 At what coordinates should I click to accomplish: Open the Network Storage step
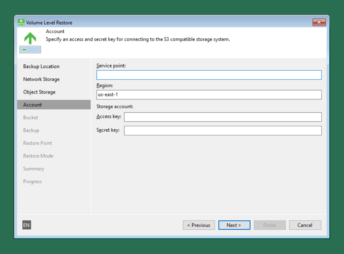click(41, 79)
